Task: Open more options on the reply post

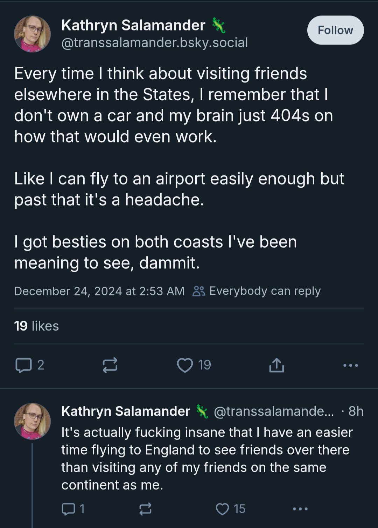Action: point(300,509)
